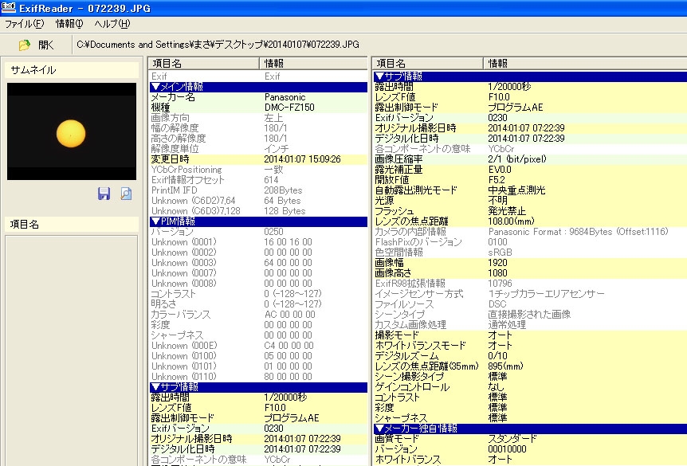Viewport: 687px width, 466px height.
Task: Open the ヘルプ(H) menu
Action: coord(112,24)
